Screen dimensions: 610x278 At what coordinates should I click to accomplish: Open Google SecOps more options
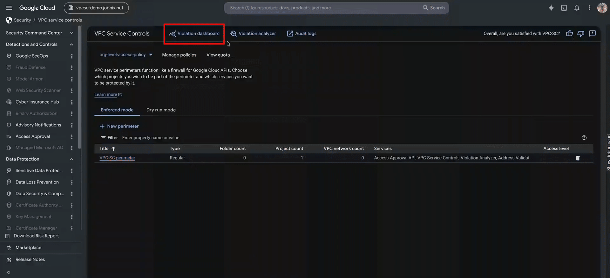click(72, 56)
